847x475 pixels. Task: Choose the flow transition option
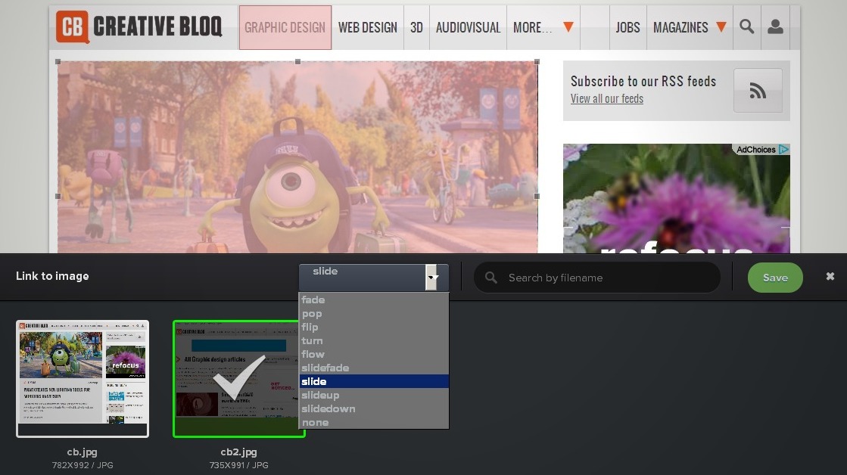click(x=374, y=354)
